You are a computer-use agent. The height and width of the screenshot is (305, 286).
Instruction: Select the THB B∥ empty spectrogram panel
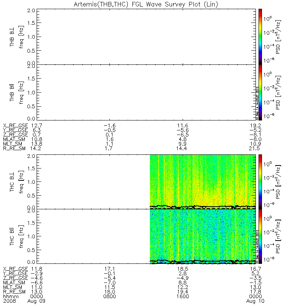click(x=146, y=92)
